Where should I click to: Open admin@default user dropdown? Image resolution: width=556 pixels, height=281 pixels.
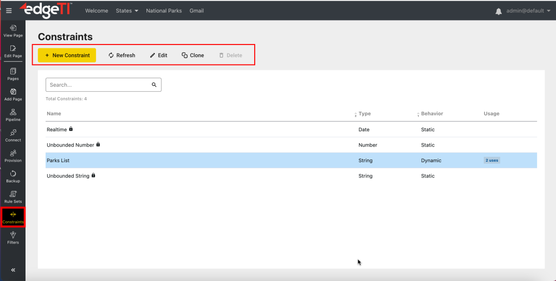[x=528, y=11]
